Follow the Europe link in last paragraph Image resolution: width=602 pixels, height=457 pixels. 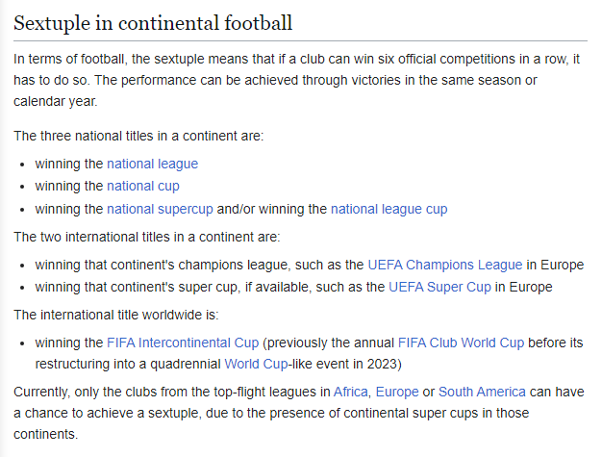tap(397, 393)
